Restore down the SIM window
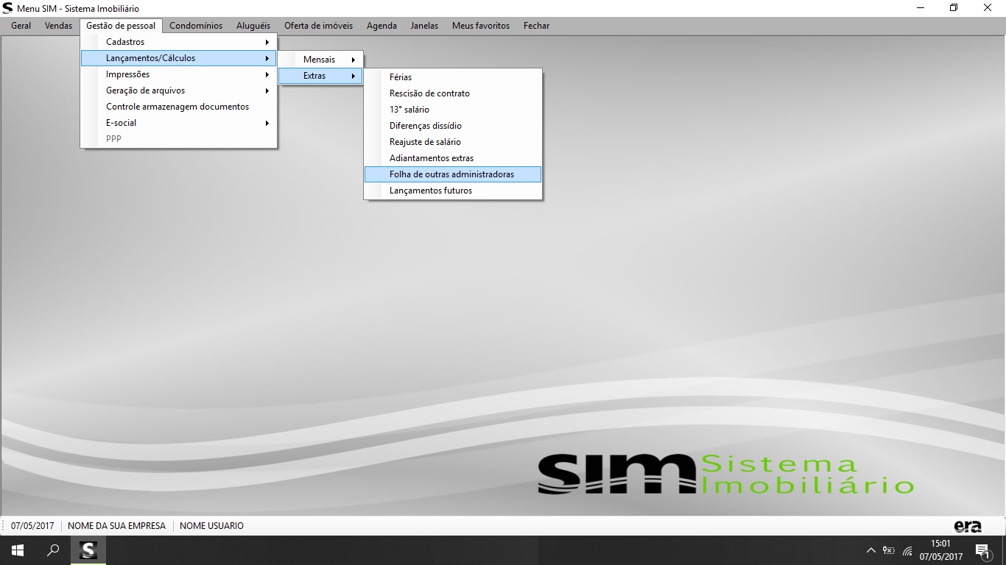Viewport: 1006px width, 565px height. coord(954,8)
